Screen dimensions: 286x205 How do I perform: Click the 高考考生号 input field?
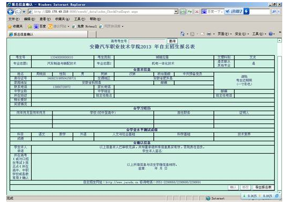(x=147, y=41)
